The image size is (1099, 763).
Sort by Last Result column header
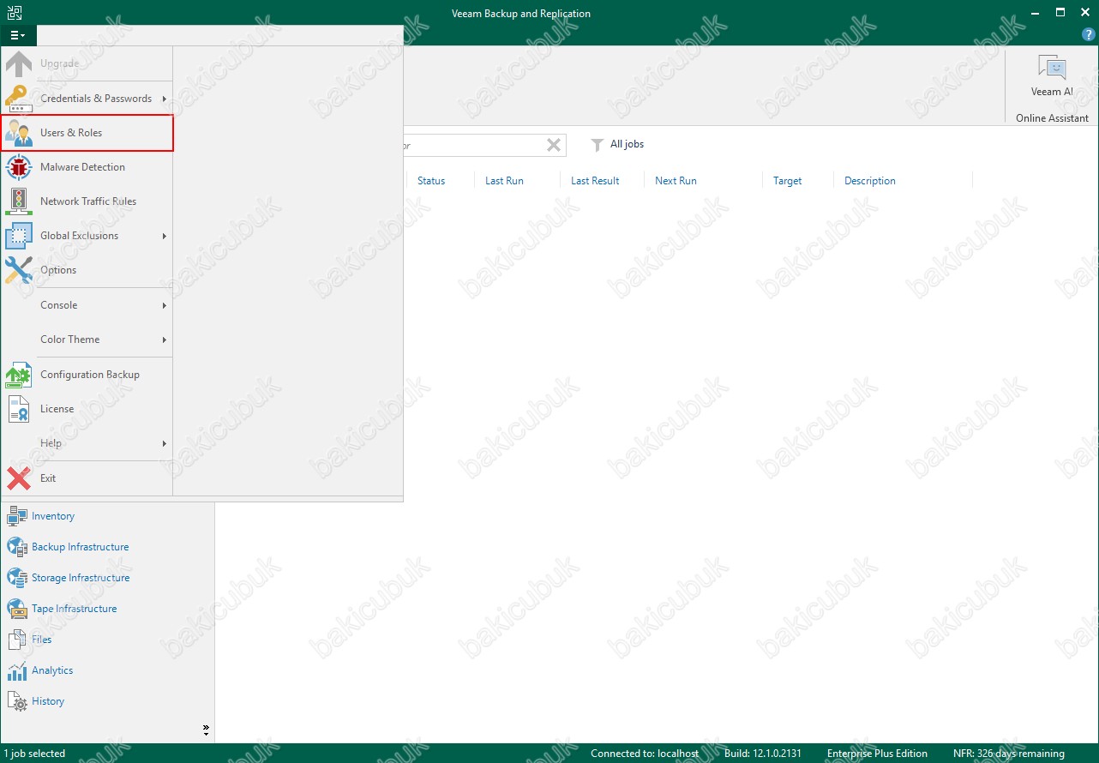(x=595, y=181)
